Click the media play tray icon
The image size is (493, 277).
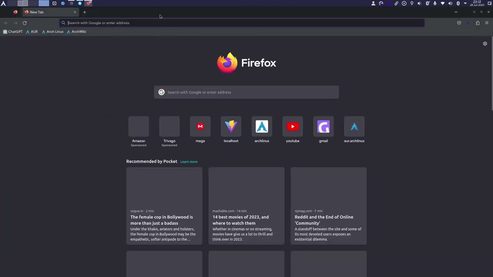click(x=404, y=3)
